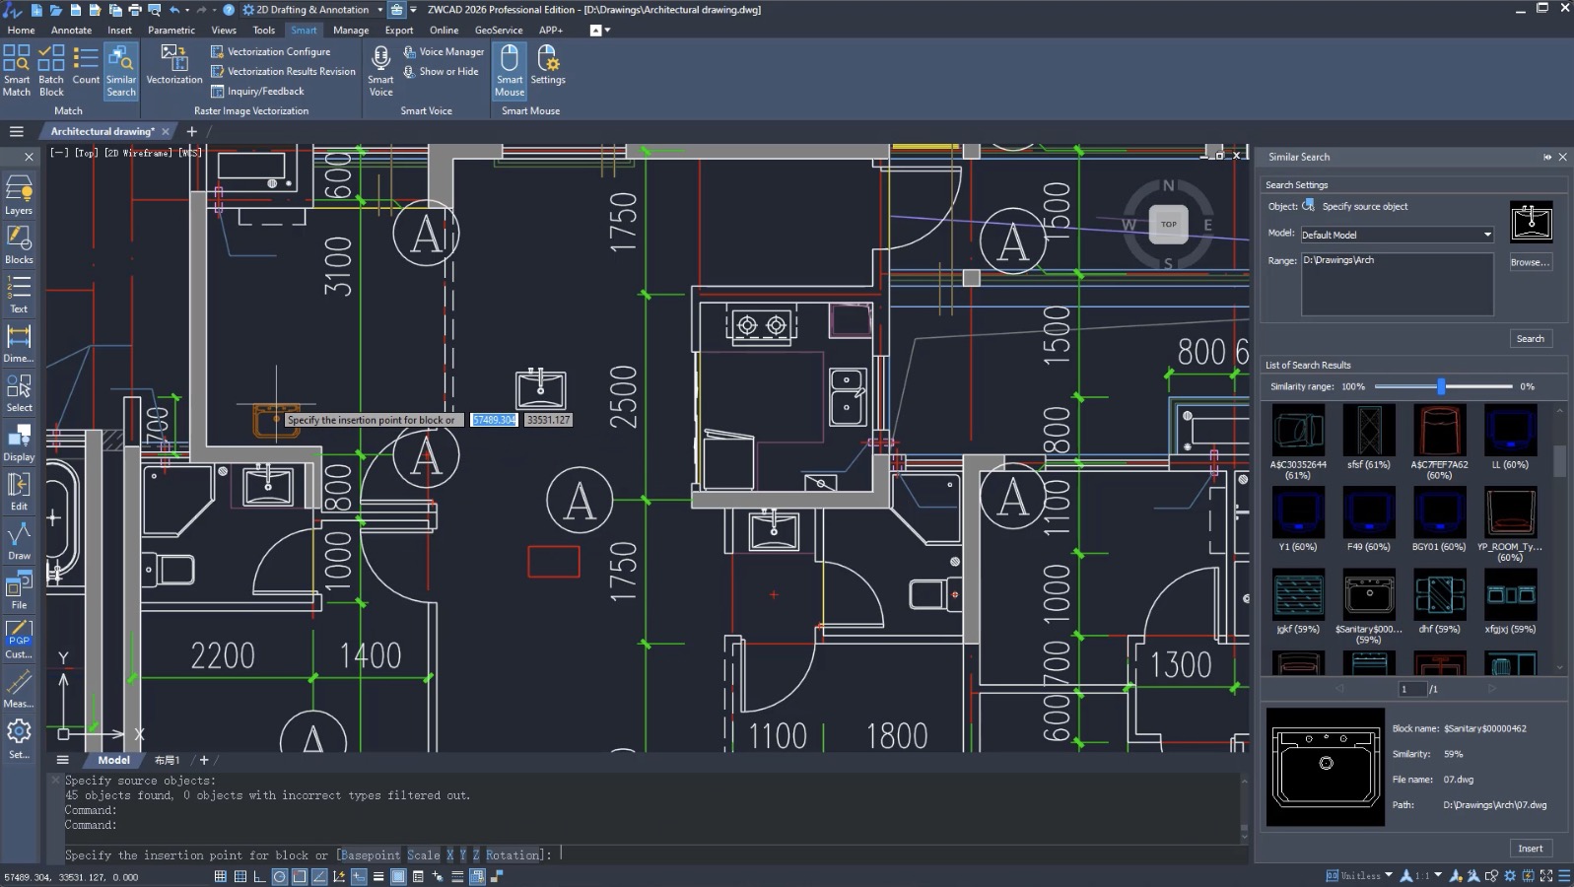The image size is (1574, 887).
Task: Open the Dimension tool in sidebar
Action: pos(19,342)
